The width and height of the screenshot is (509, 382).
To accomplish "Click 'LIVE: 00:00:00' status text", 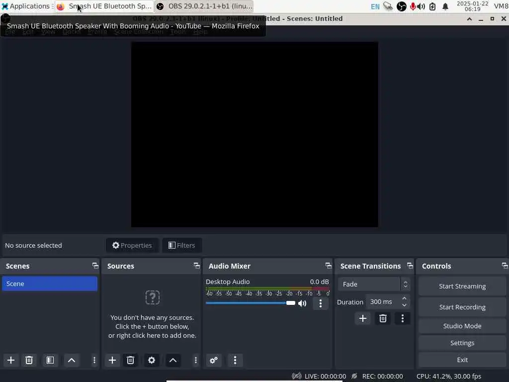I will 325,376.
